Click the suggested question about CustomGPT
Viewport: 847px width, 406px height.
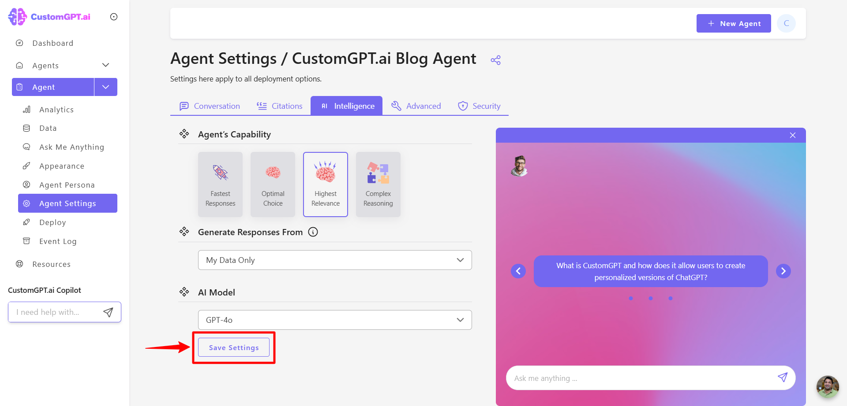(x=651, y=271)
